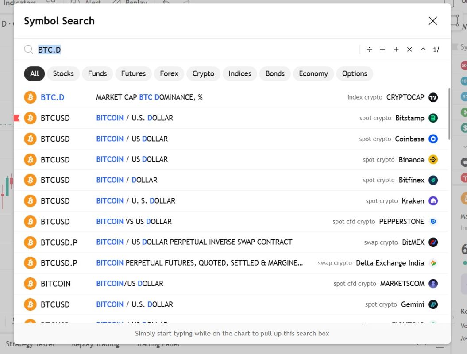Select BTCUSD on Coinbase
Screen dimensions: 467x354
(x=231, y=139)
